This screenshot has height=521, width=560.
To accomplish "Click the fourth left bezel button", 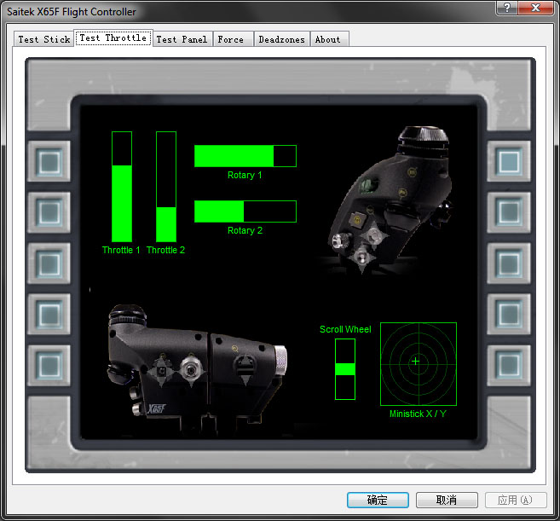I will (x=49, y=314).
